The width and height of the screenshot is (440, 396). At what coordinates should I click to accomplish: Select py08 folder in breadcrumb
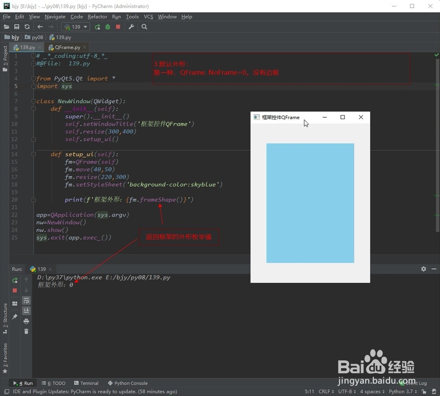pyautogui.click(x=34, y=37)
